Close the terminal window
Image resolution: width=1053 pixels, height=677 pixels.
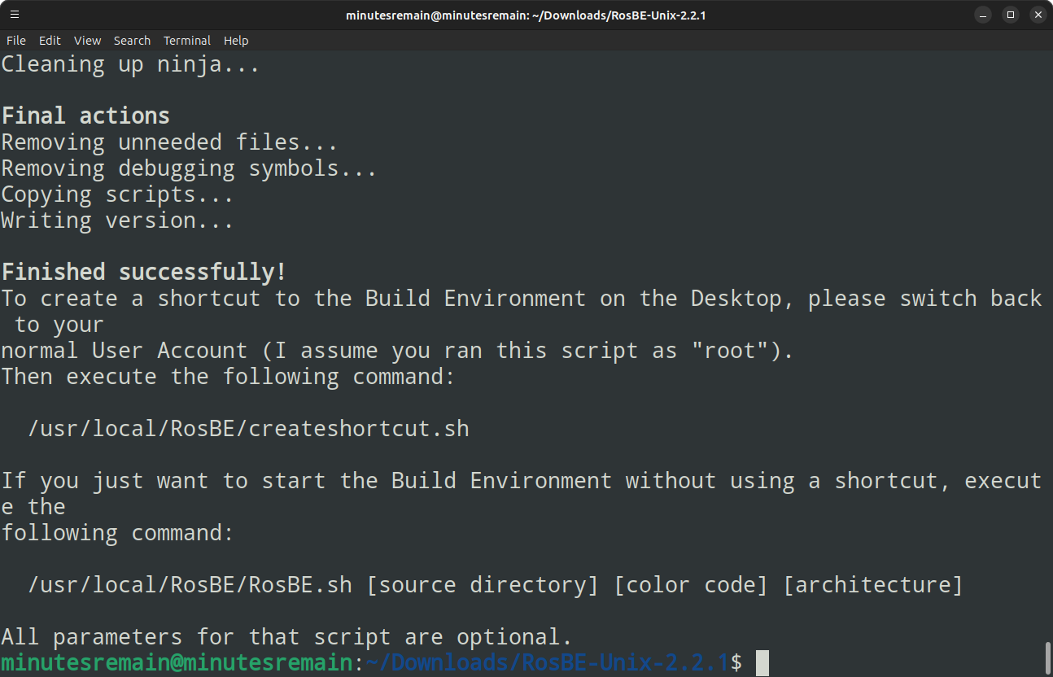coord(1037,15)
